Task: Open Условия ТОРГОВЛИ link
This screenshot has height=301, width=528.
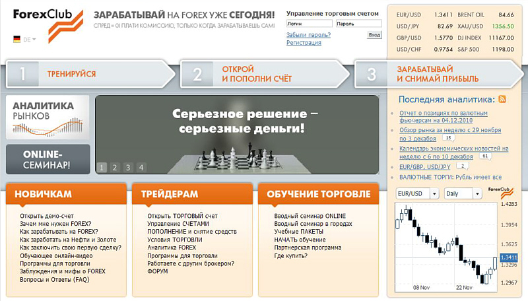Action: tap(175, 240)
